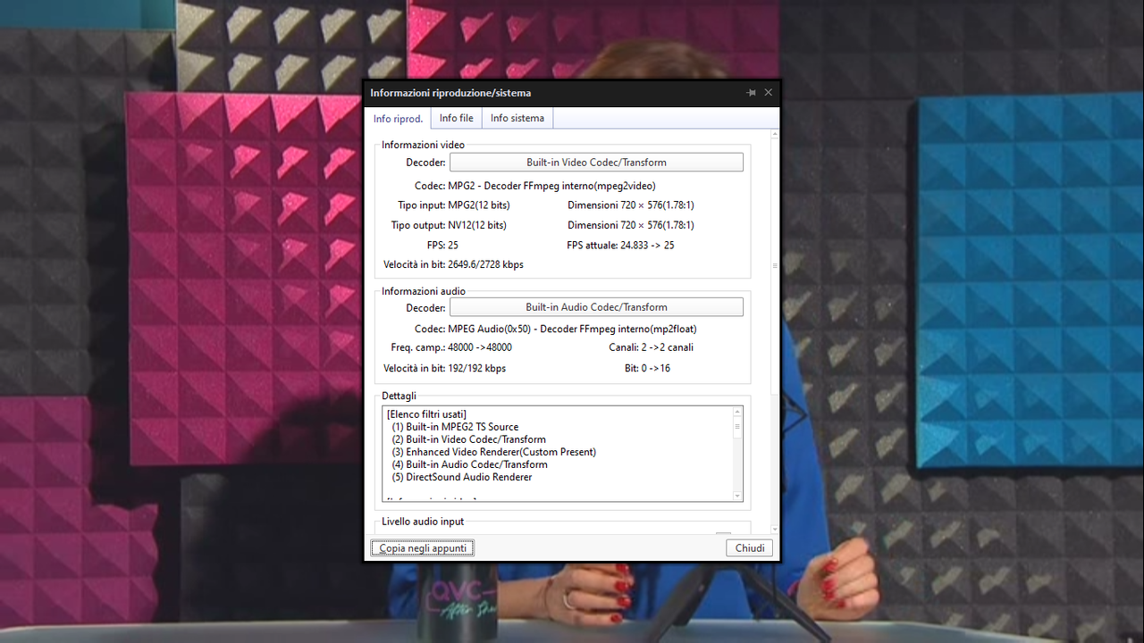
Task: Pin the Informazioni riproduzione/sistema window
Action: (x=751, y=92)
